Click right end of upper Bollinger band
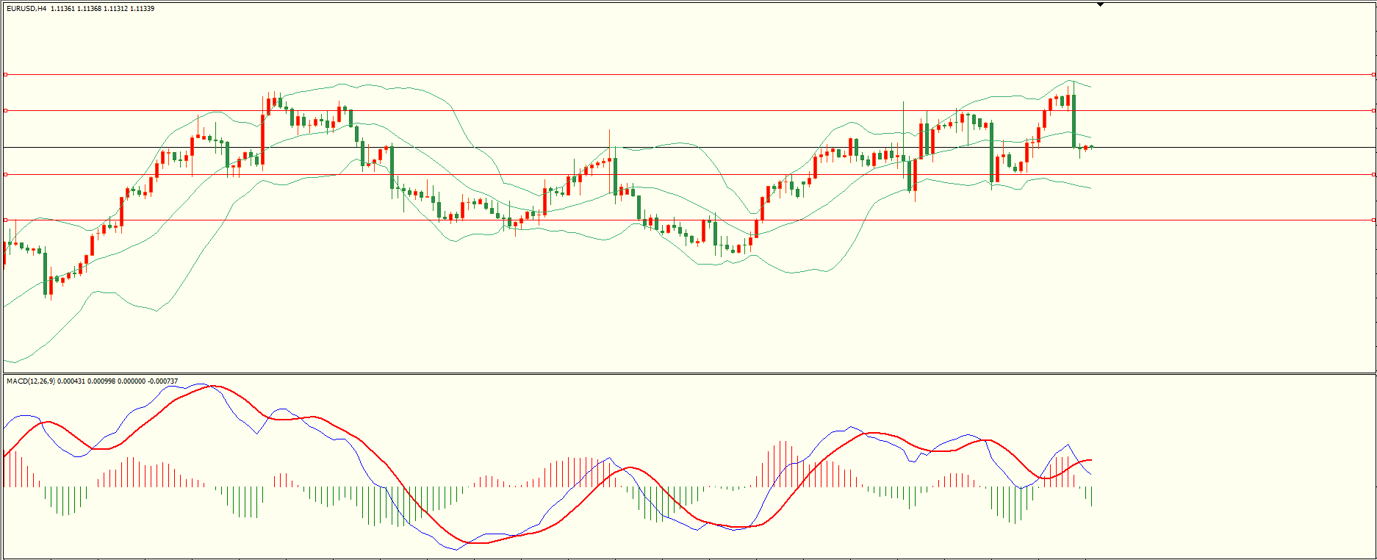The width and height of the screenshot is (1377, 560). click(1090, 87)
